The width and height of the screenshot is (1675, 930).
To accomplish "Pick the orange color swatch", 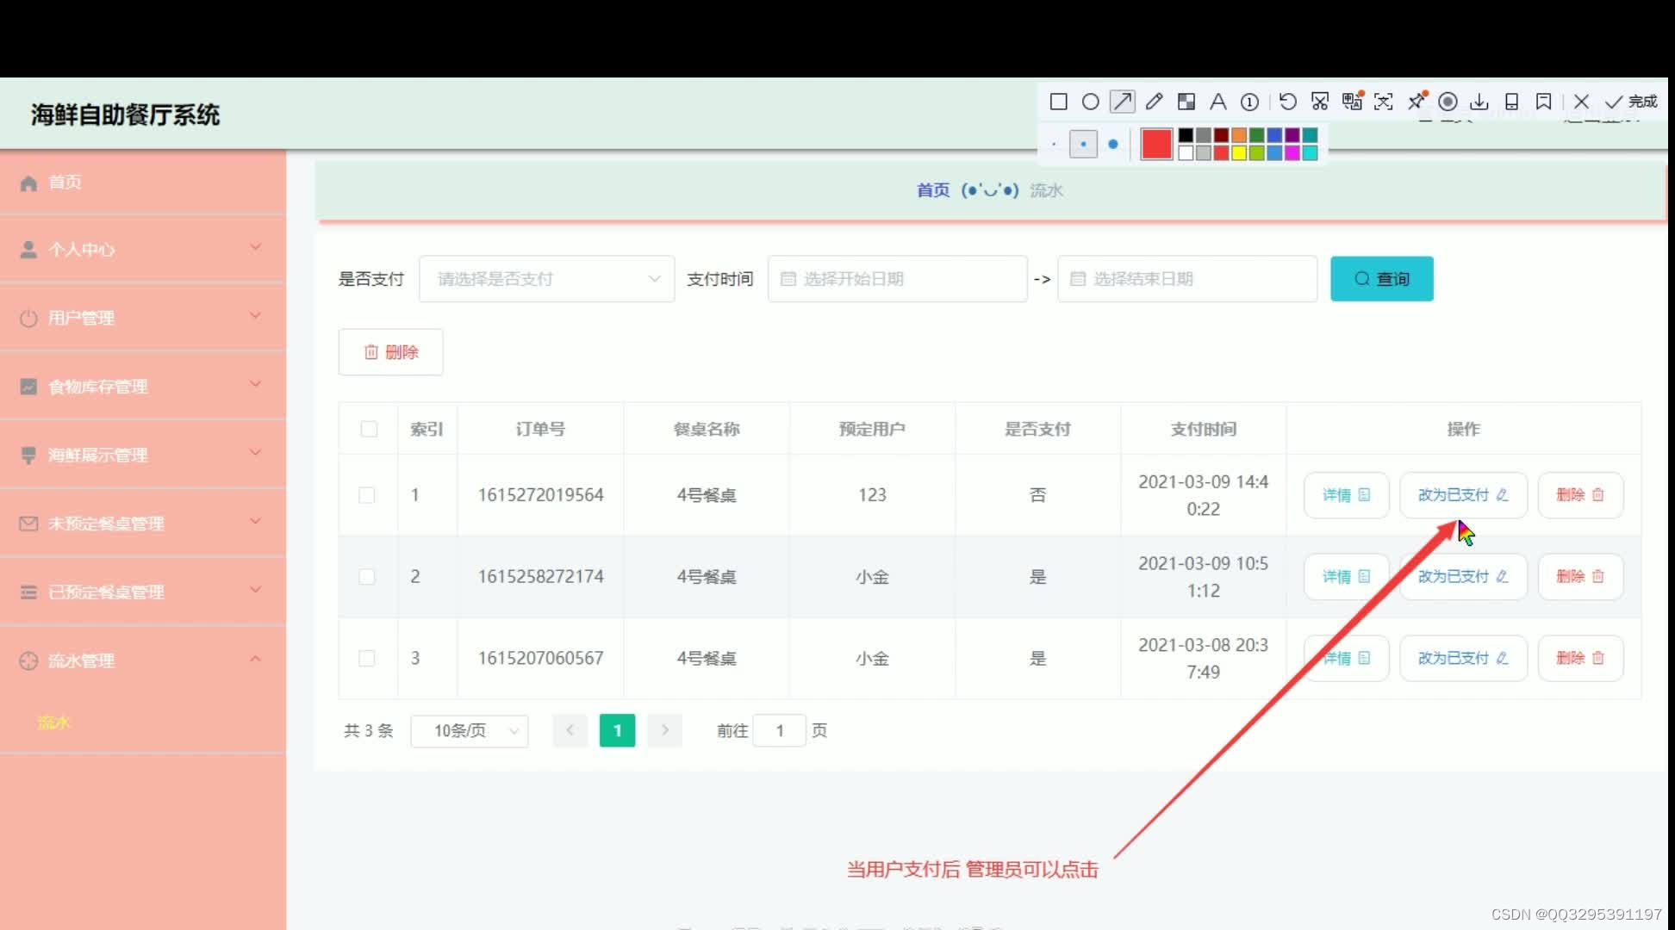I will (1239, 135).
